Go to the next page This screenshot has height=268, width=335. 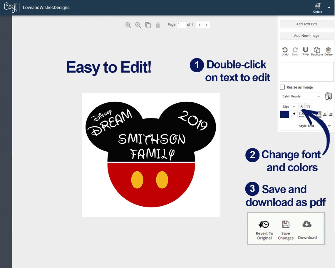click(206, 25)
